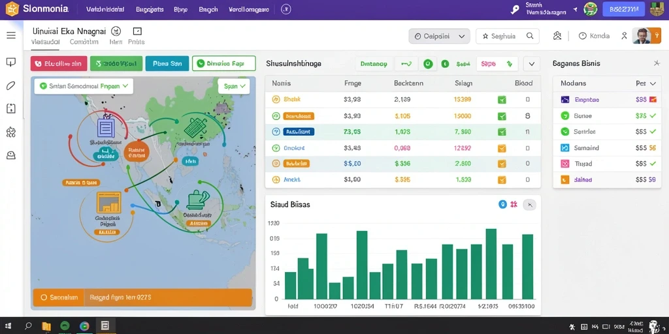Switch to the Comötim tab
Image resolution: width=669 pixels, height=334 pixels.
(x=84, y=42)
